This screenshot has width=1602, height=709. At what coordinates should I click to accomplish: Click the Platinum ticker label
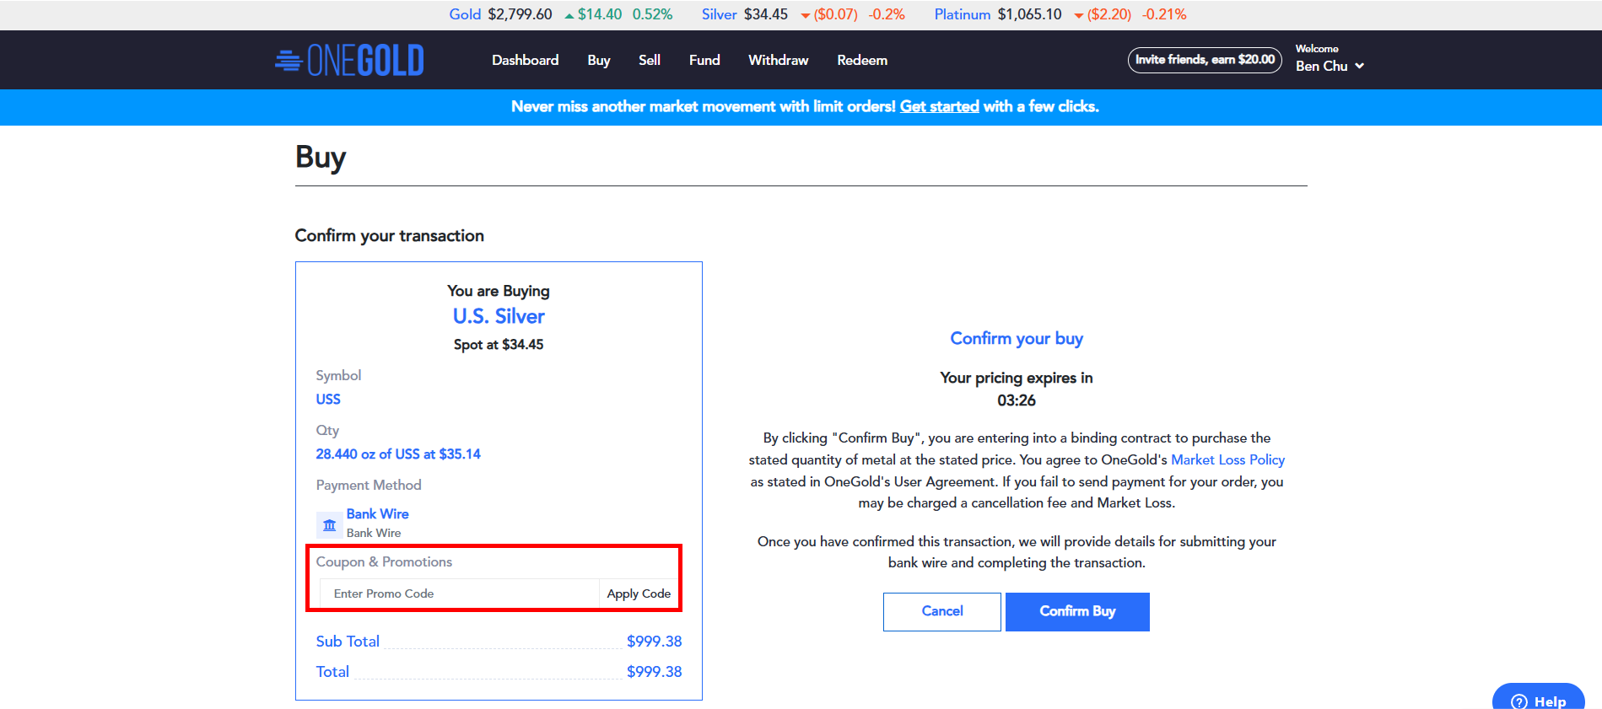coord(962,14)
